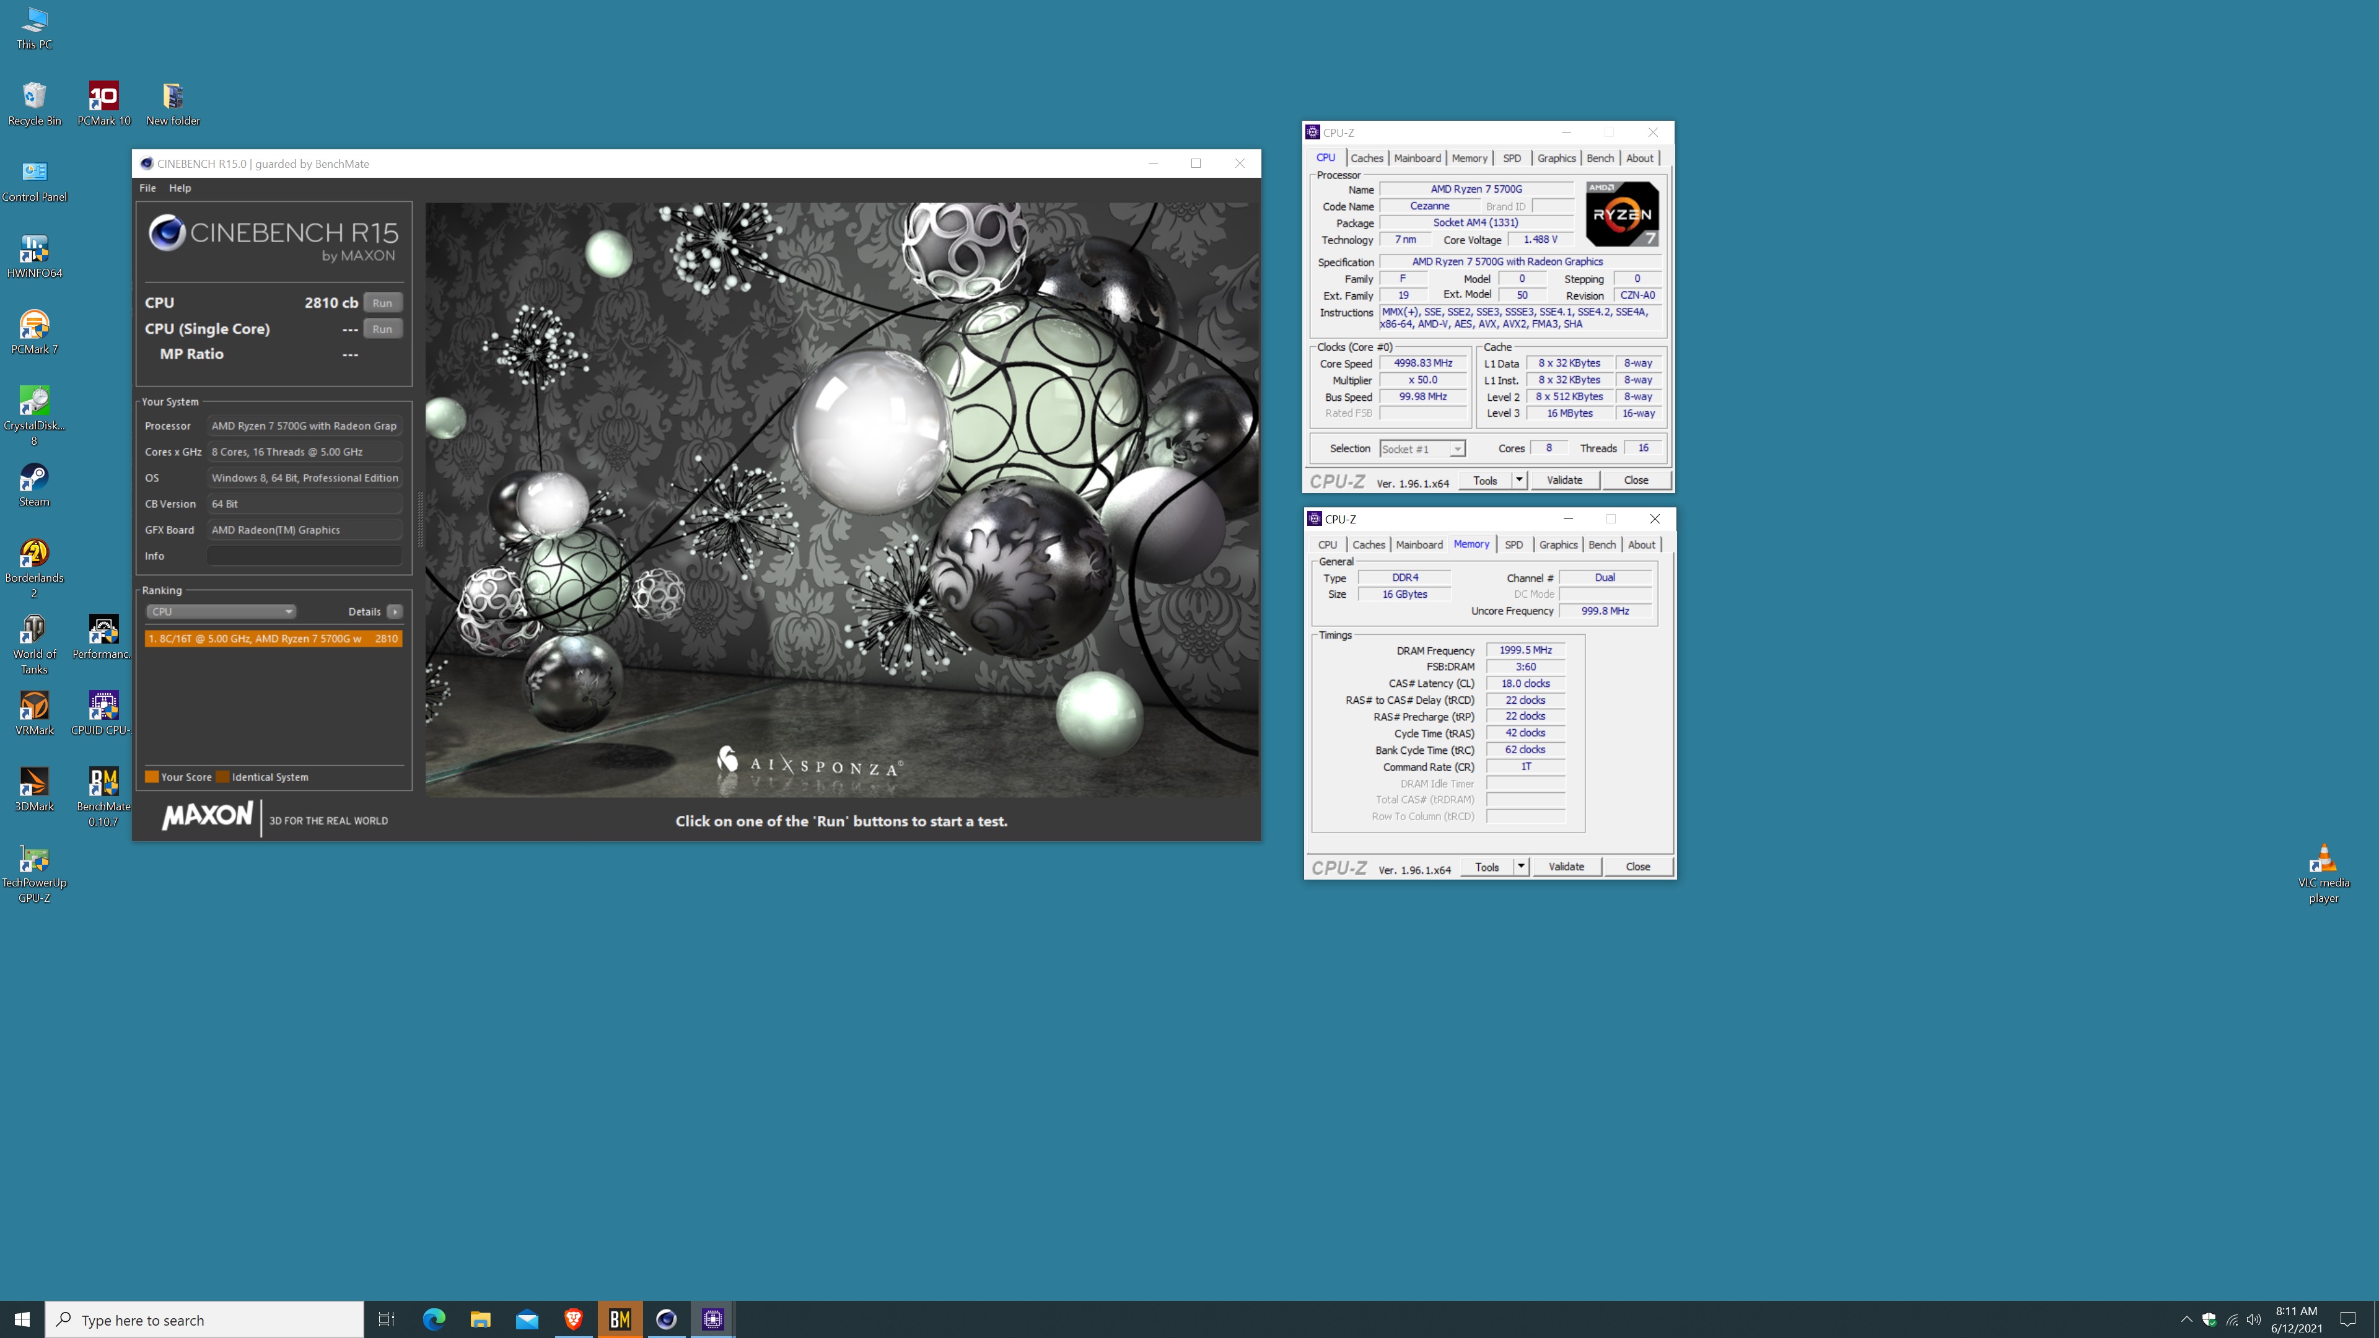Switch to Bench tab in upper CPU-Z
The width and height of the screenshot is (2379, 1338).
tap(1600, 158)
